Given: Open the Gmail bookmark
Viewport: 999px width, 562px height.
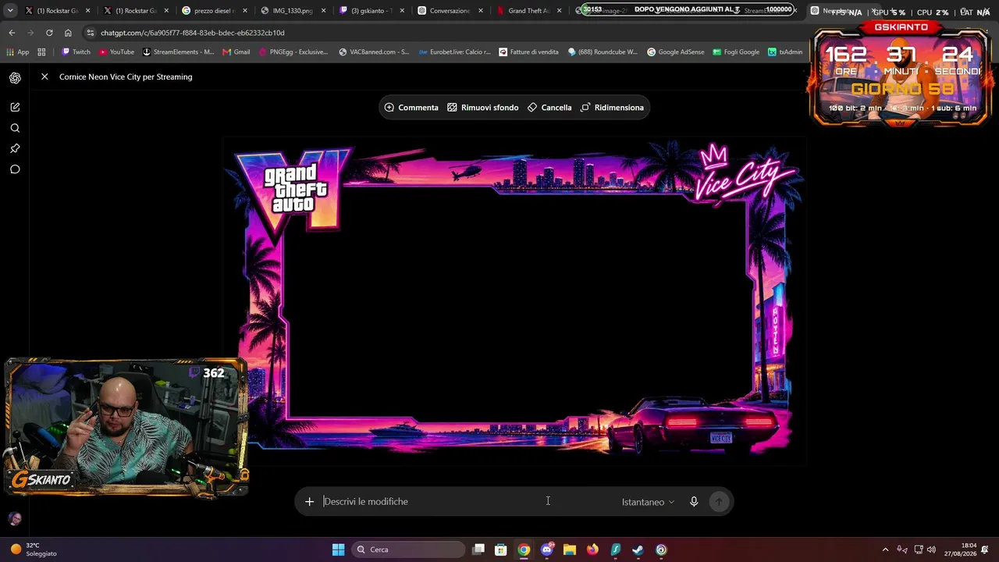Looking at the screenshot, I should point(236,52).
